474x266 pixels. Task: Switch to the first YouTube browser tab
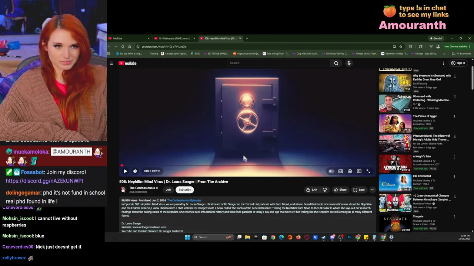click(129, 38)
